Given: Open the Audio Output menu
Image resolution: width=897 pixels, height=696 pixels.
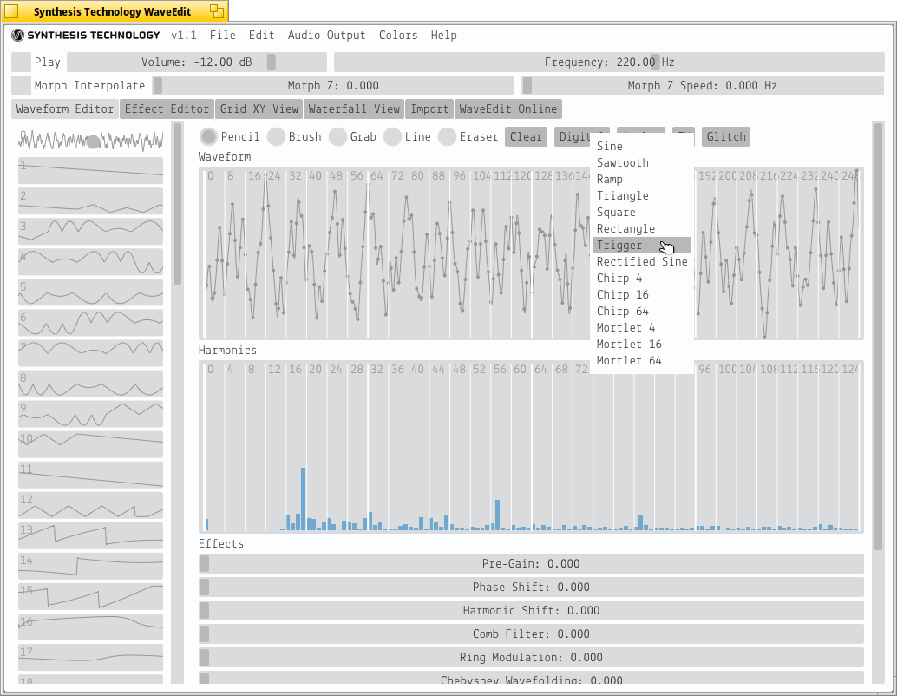Looking at the screenshot, I should 327,36.
